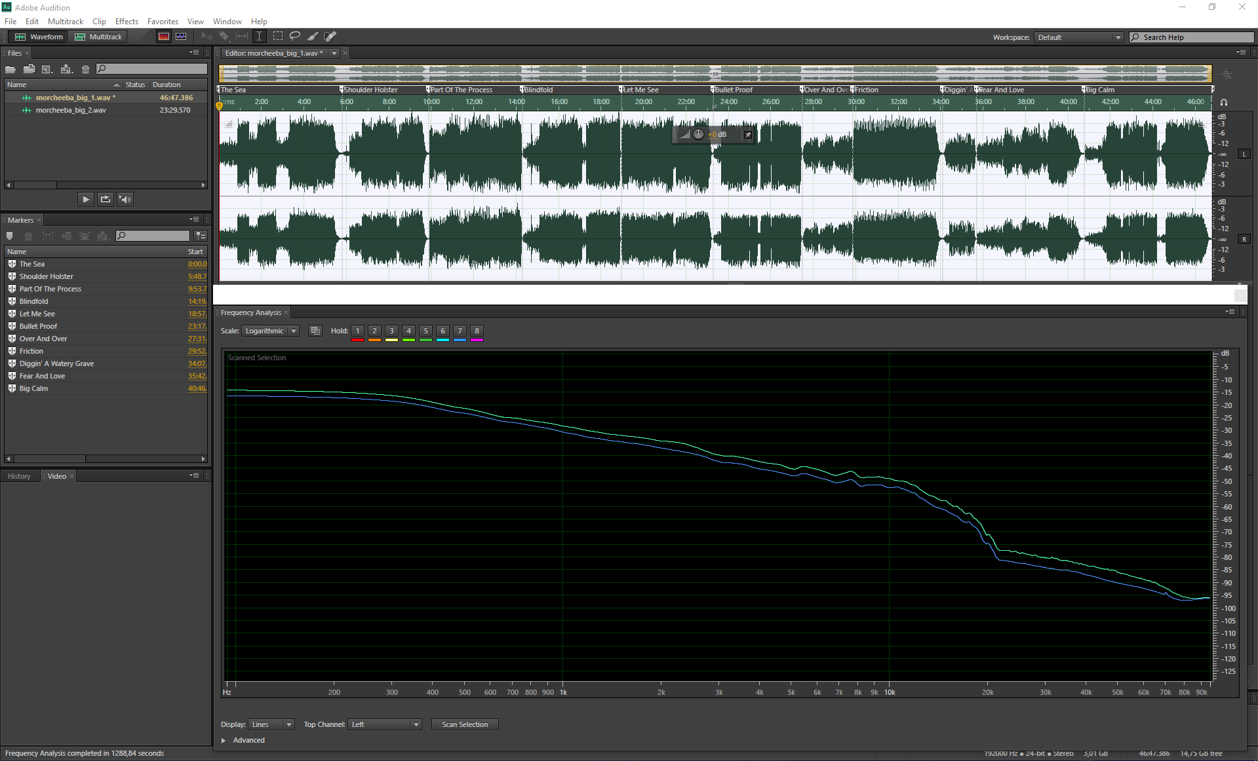This screenshot has width=1258, height=761.
Task: Click the Open File icon in Files panel
Action: 10,69
